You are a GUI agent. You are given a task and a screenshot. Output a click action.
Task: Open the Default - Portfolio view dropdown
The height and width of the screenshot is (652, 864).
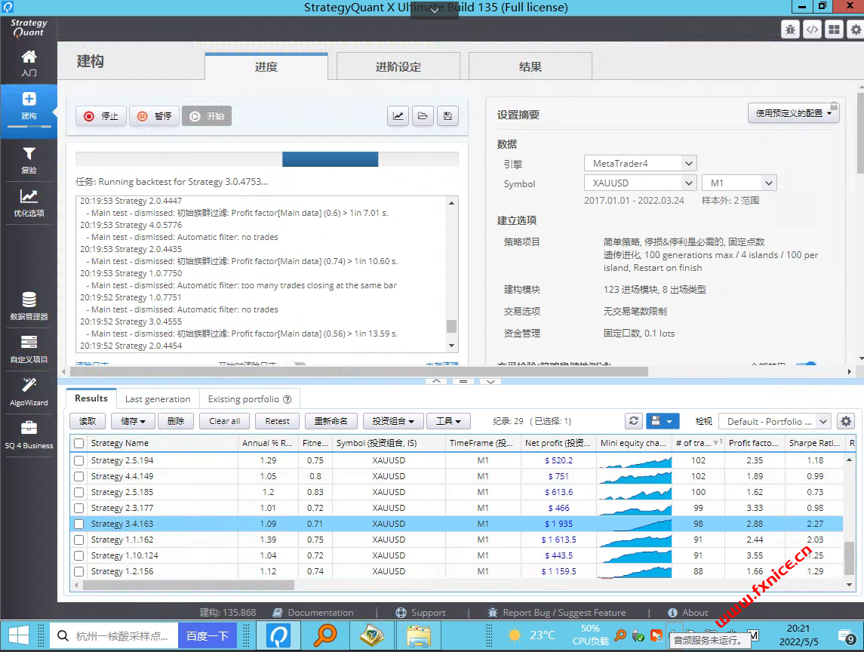[x=775, y=421]
